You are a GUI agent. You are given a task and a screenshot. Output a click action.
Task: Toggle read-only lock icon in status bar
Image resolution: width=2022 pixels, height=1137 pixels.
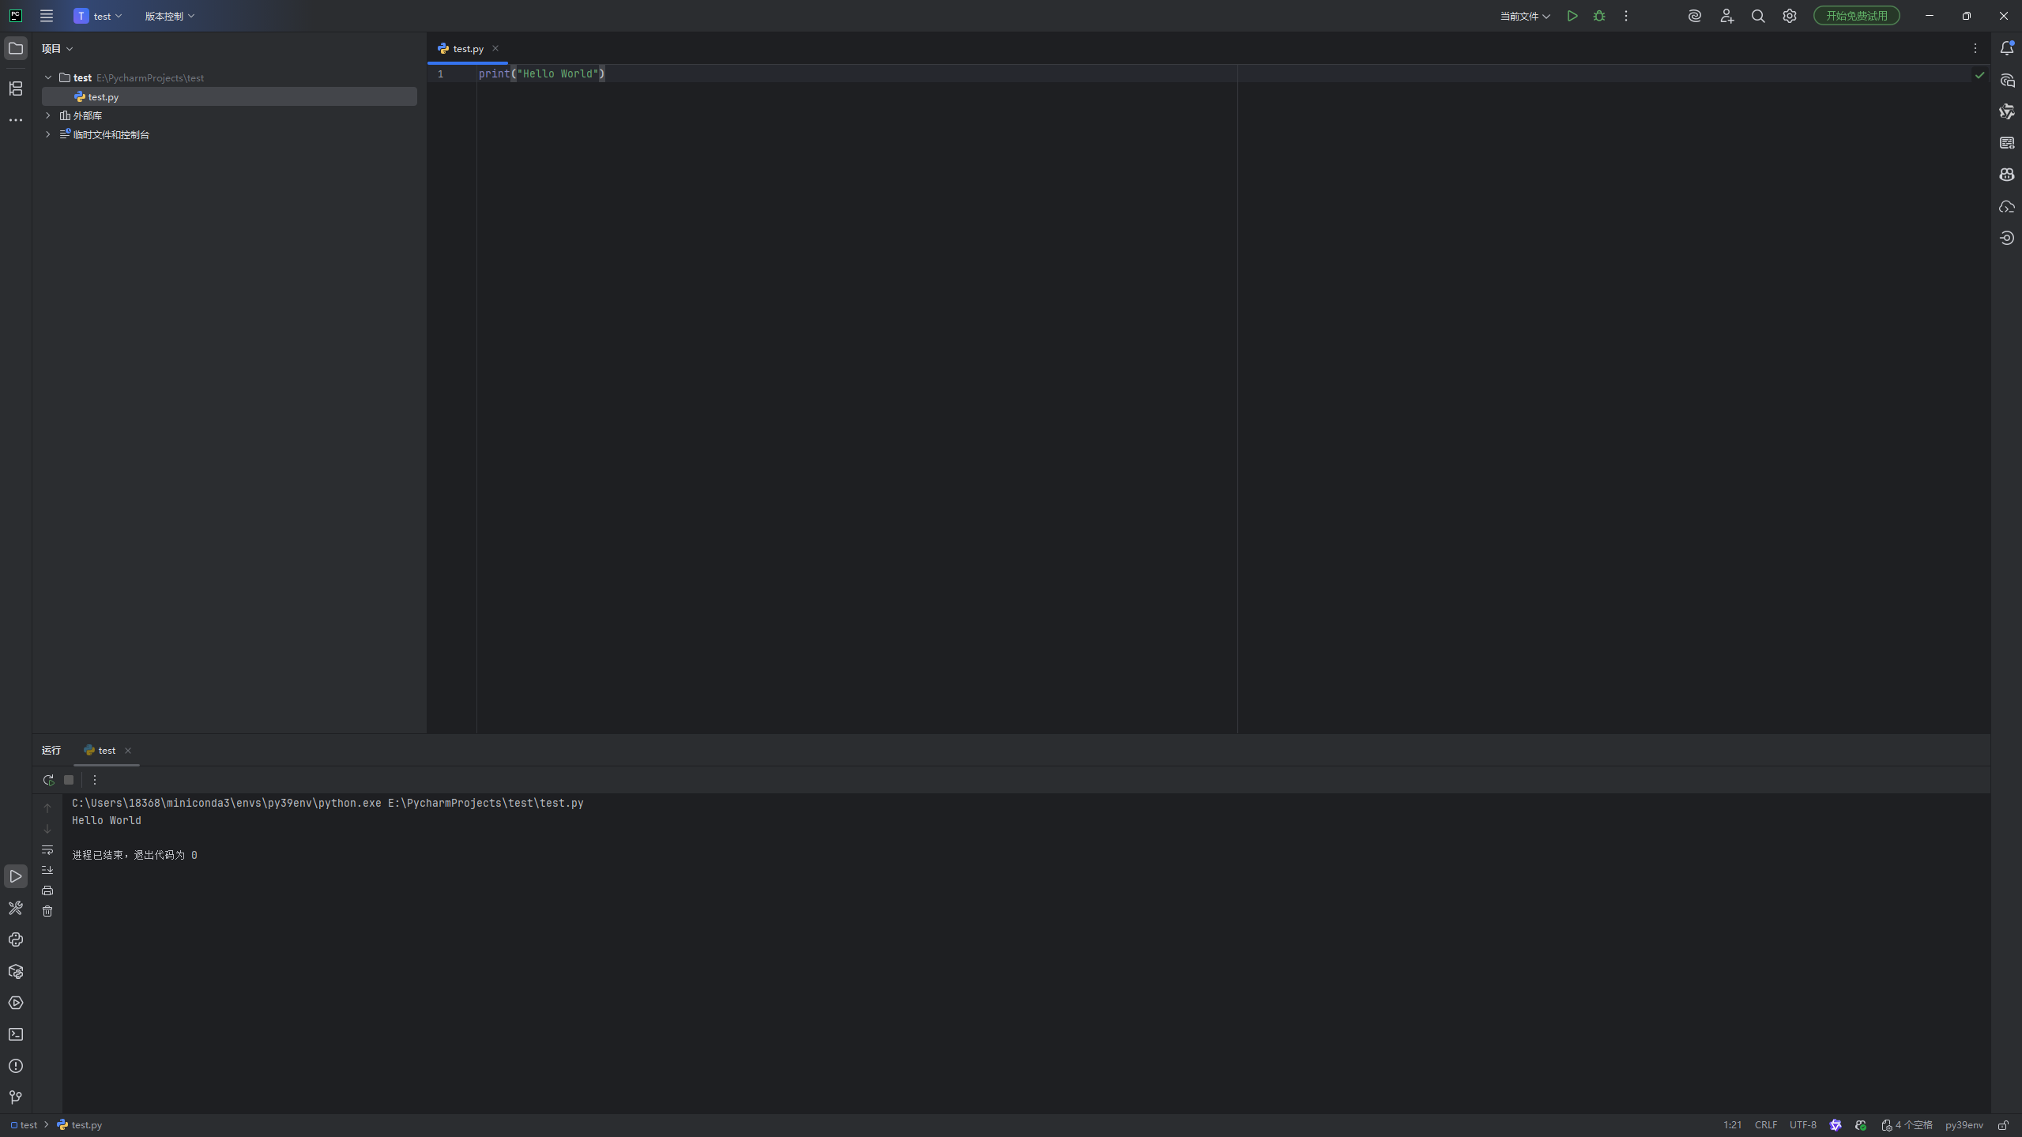2003,1125
